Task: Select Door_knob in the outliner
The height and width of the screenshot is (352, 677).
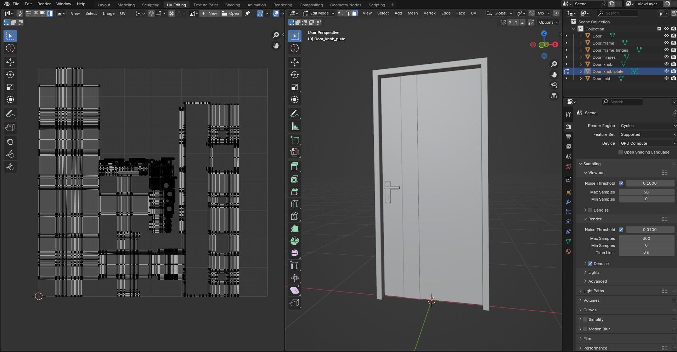Action: 602,64
